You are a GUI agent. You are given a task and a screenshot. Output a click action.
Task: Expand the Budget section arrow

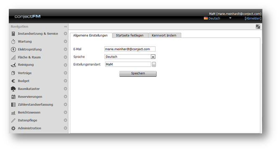click(65, 81)
